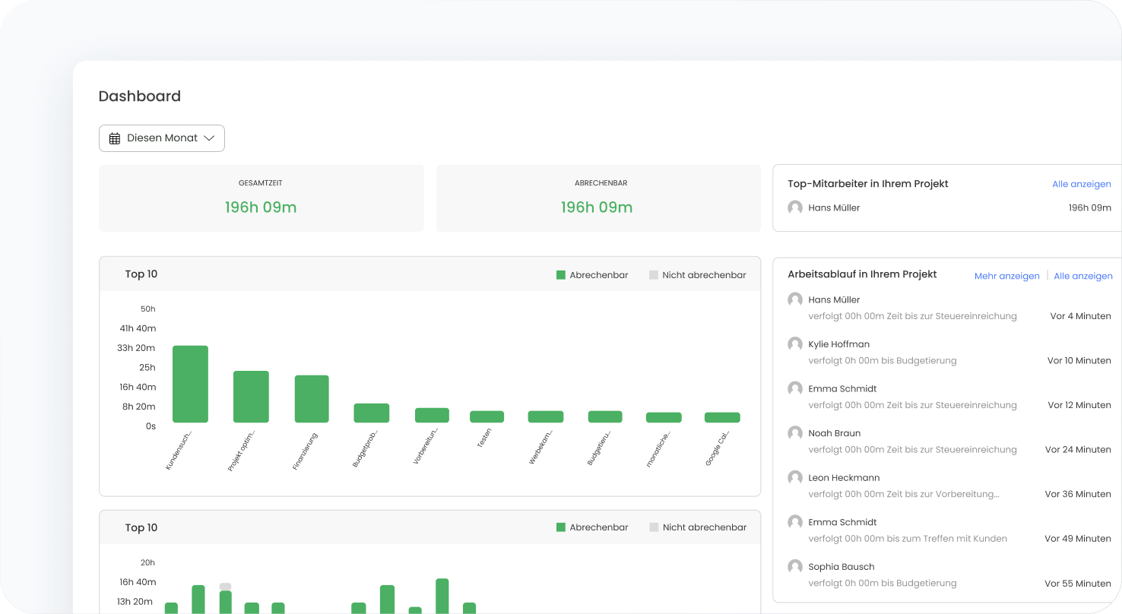The height and width of the screenshot is (614, 1122).
Task: Select the tallest Kundensuche bar in chart
Action: pyautogui.click(x=190, y=384)
